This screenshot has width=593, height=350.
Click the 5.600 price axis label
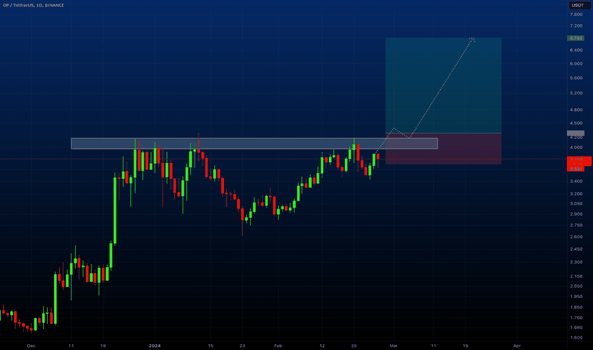click(x=576, y=78)
